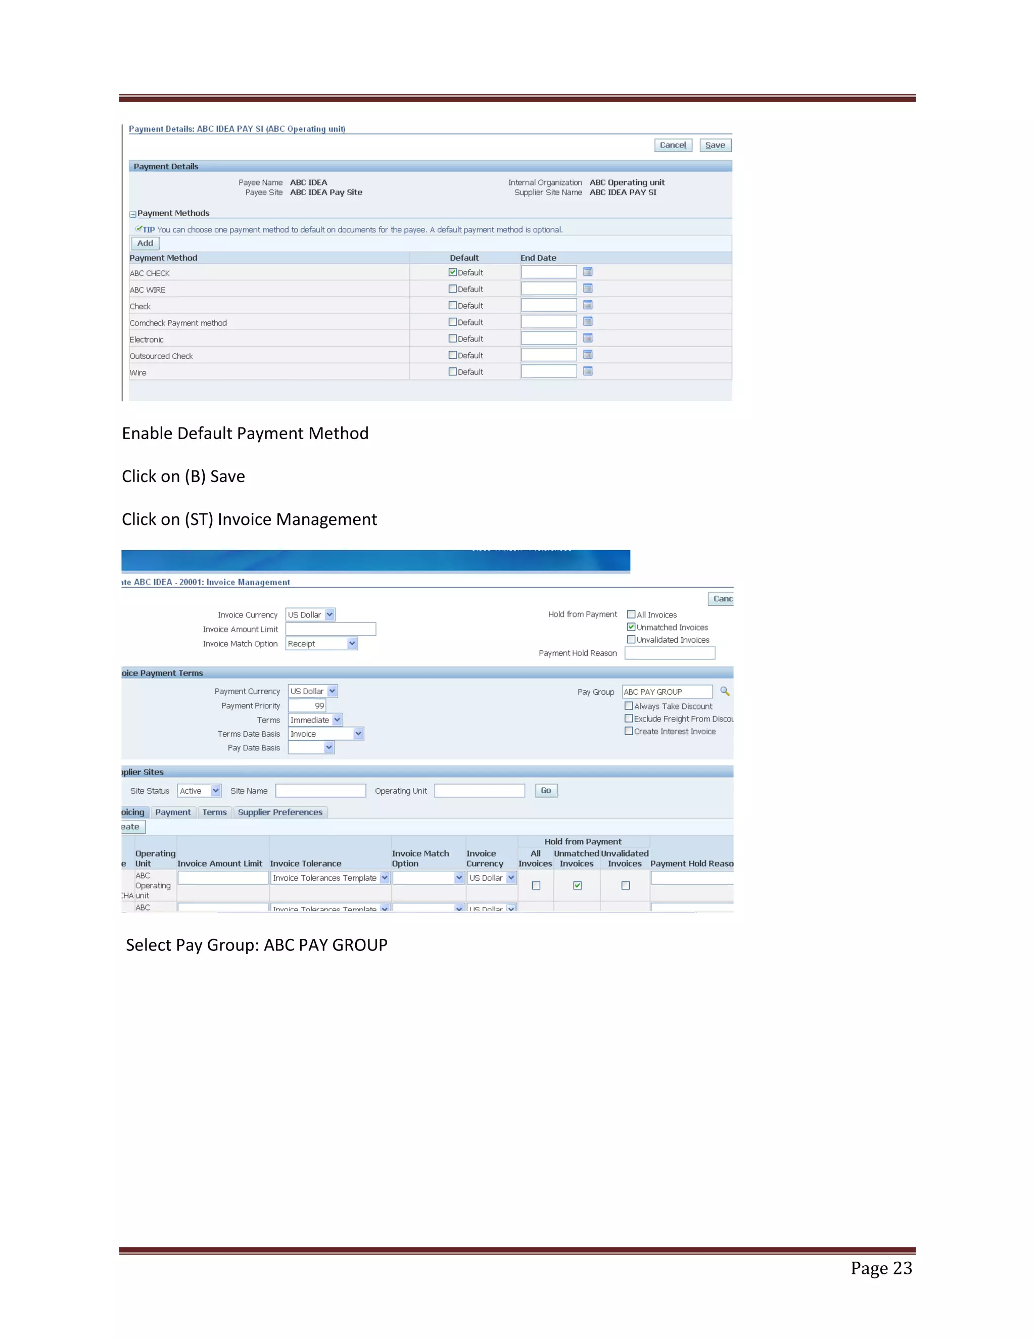Toggle Default checkbox for ABC CHECK

click(452, 272)
